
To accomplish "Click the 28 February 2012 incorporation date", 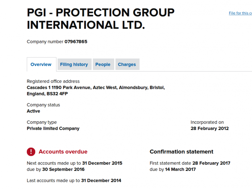I will (210, 129).
